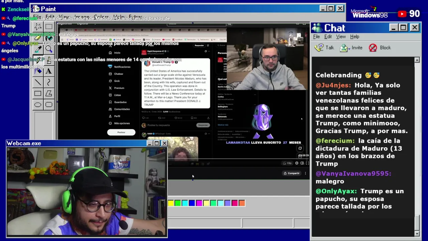Screen dimensions: 428x241
Task: Choose the Fill With Color bucket tool
Action: point(49,38)
